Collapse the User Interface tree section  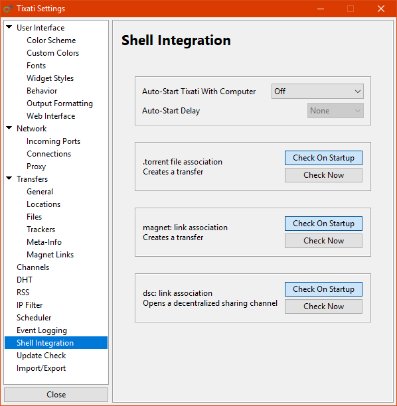[9, 27]
